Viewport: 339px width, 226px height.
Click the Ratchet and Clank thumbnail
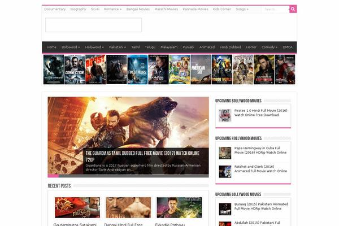[225, 172]
